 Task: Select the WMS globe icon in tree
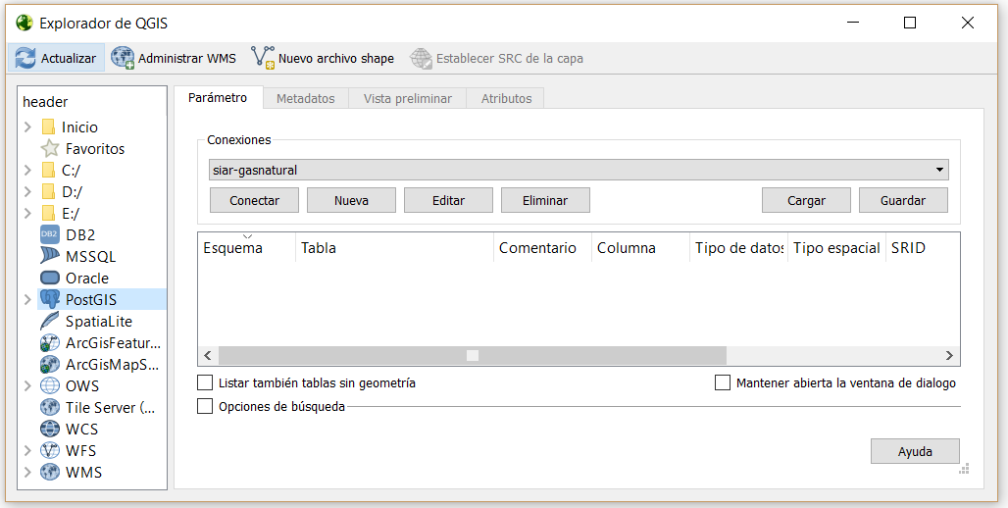click(49, 472)
